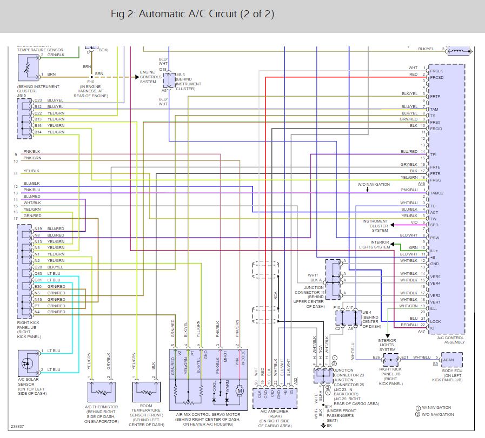Image resolution: width=485 pixels, height=438 pixels.
Task: Click the engine coolant temperature sensor symbol
Action: coord(28,68)
